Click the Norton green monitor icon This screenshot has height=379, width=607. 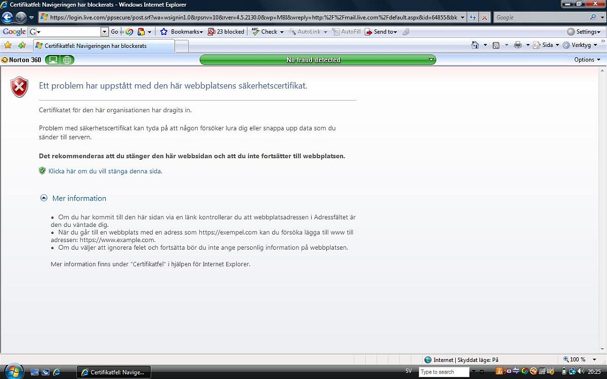[52, 60]
